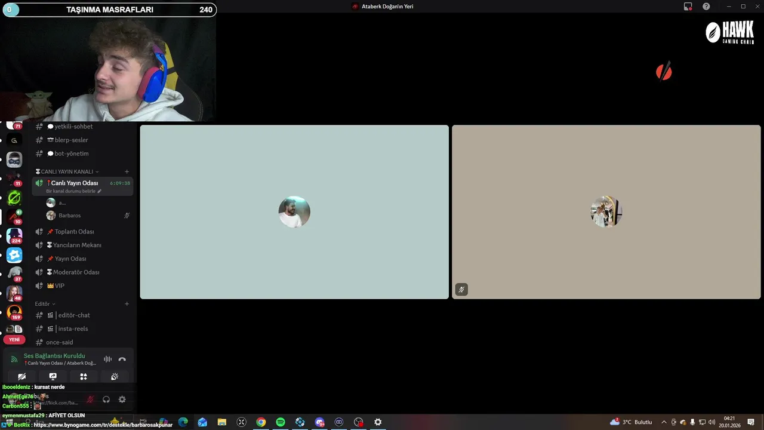Open green slashed-circle server icon

(14, 197)
